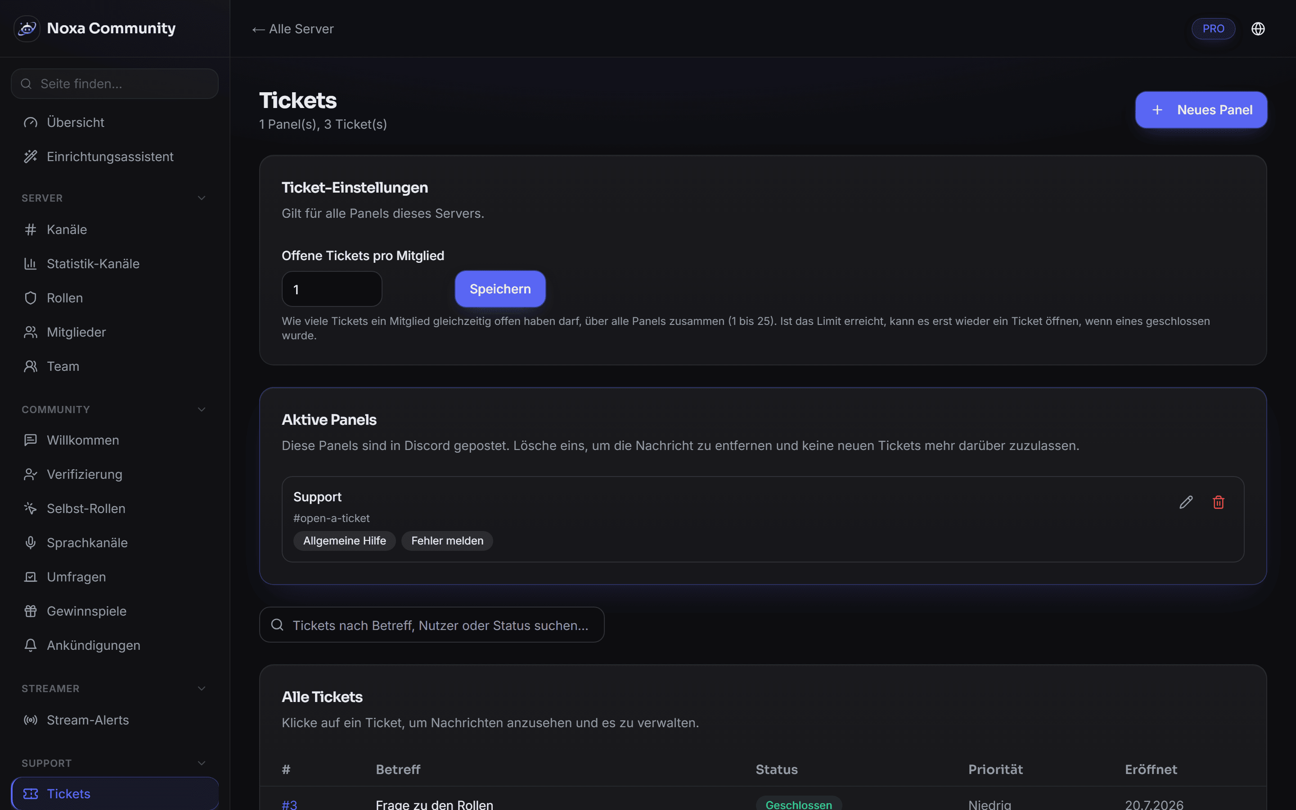
Task: Click the Einrichtungsassistent magic wand icon
Action: tap(31, 157)
